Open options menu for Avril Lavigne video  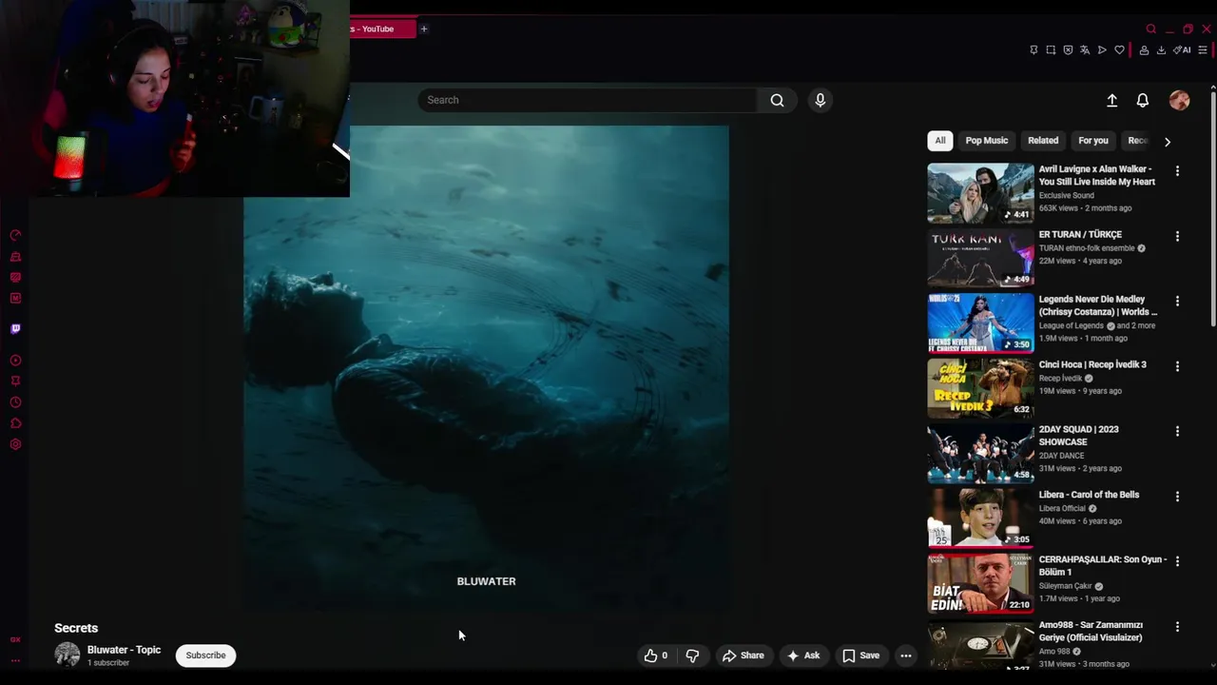[1177, 171]
